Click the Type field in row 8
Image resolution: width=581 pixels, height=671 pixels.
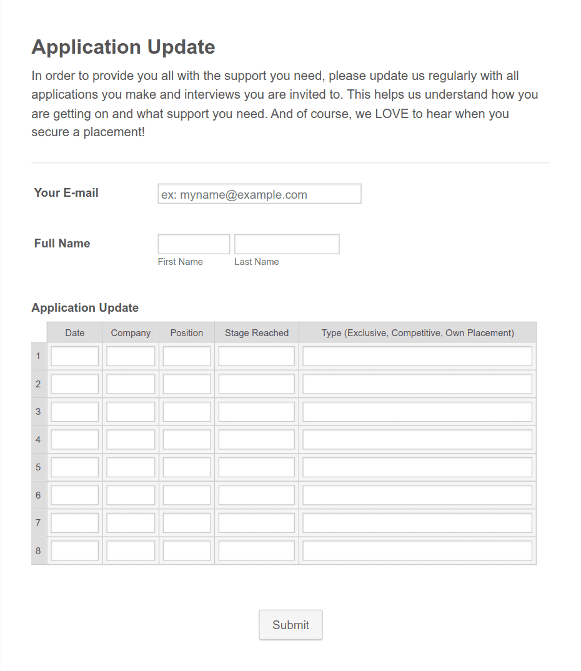(417, 550)
